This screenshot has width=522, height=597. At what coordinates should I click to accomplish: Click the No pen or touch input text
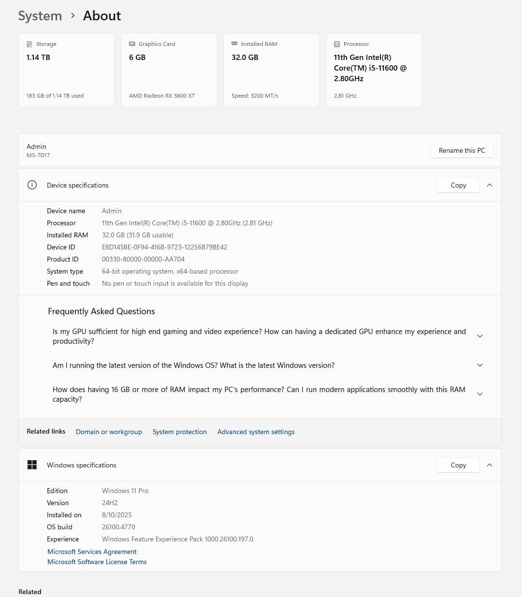point(175,283)
